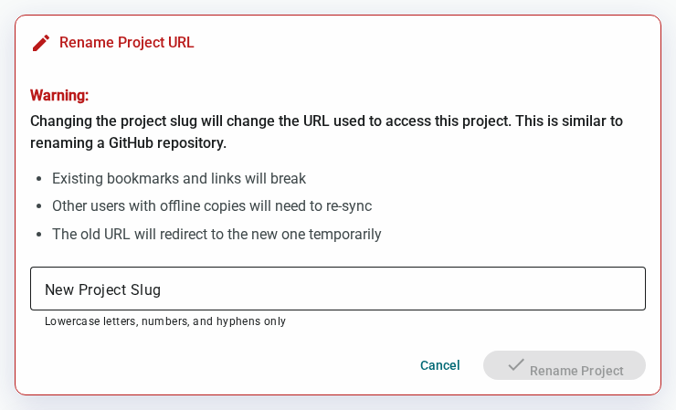The height and width of the screenshot is (410, 676).
Task: Select the "old URL will redirect" bullet item
Action: 217,234
